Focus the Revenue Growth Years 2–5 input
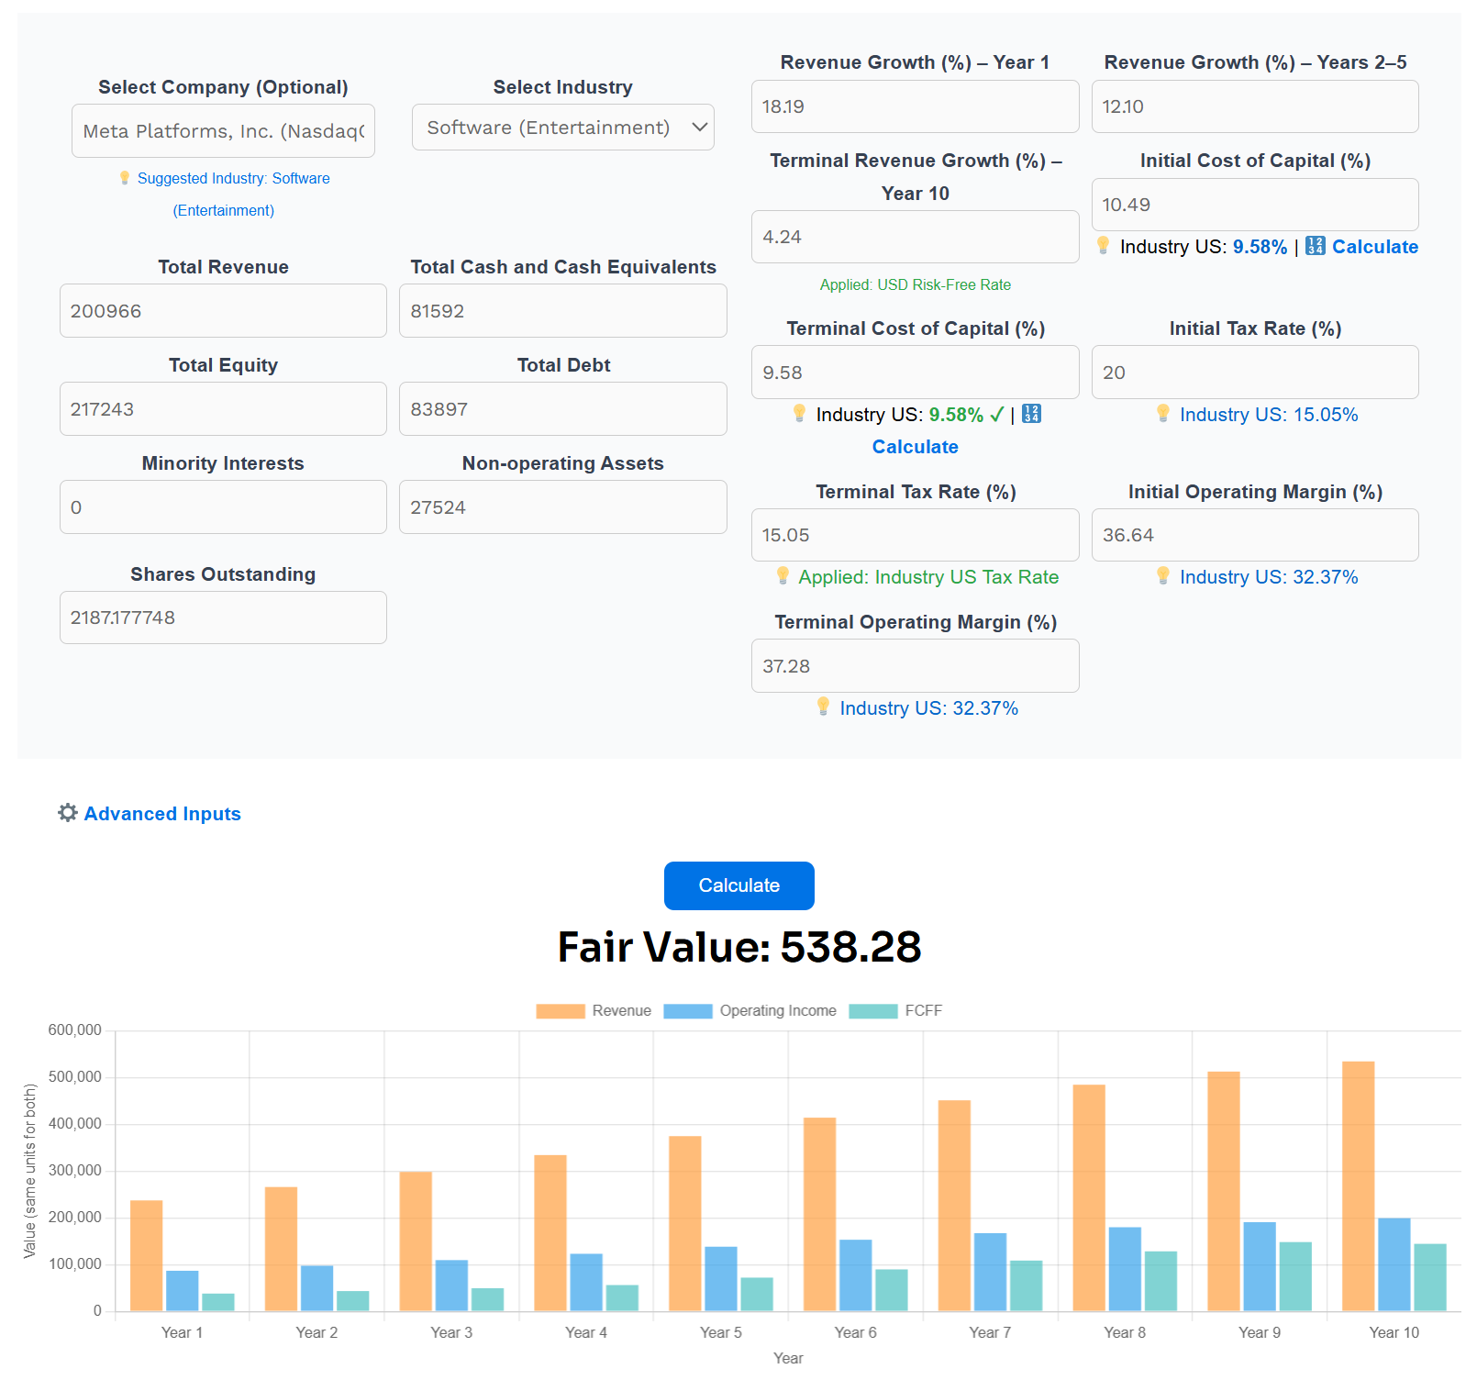 coord(1255,106)
